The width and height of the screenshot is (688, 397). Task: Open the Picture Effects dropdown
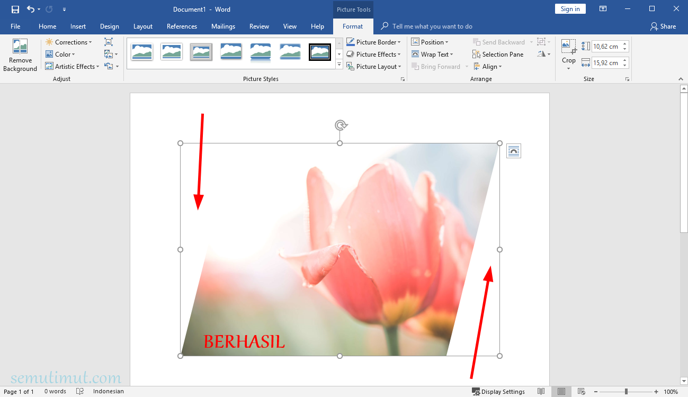[374, 55]
